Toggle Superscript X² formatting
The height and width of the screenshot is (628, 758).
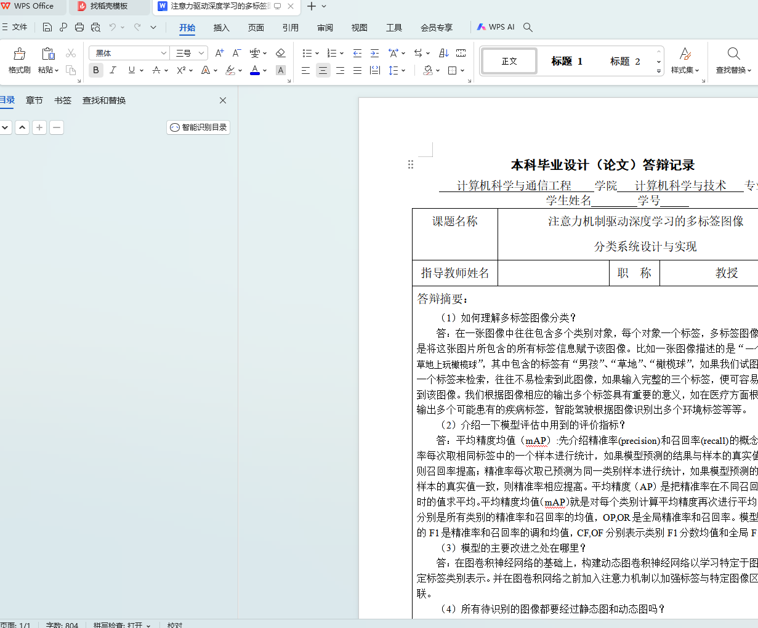click(x=181, y=70)
